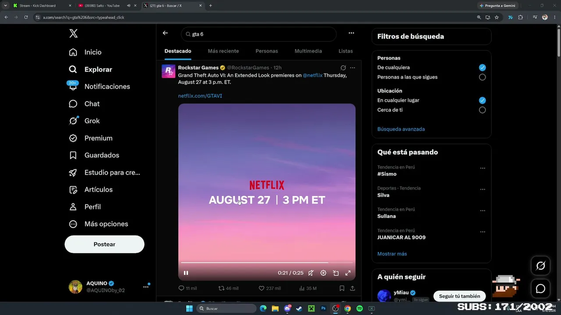561x315 pixels.
Task: View analytics for the Rockstar post
Action: (x=308, y=288)
